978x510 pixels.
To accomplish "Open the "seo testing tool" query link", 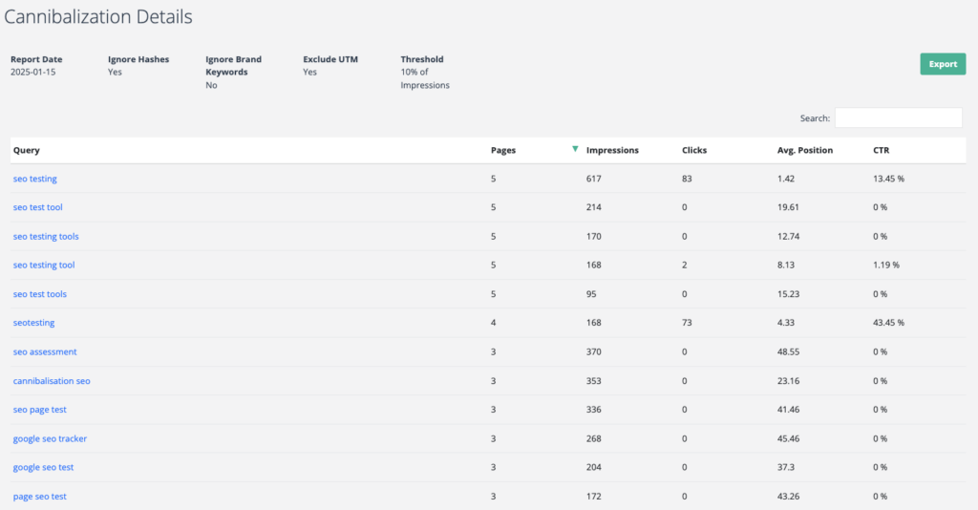I will click(x=44, y=265).
